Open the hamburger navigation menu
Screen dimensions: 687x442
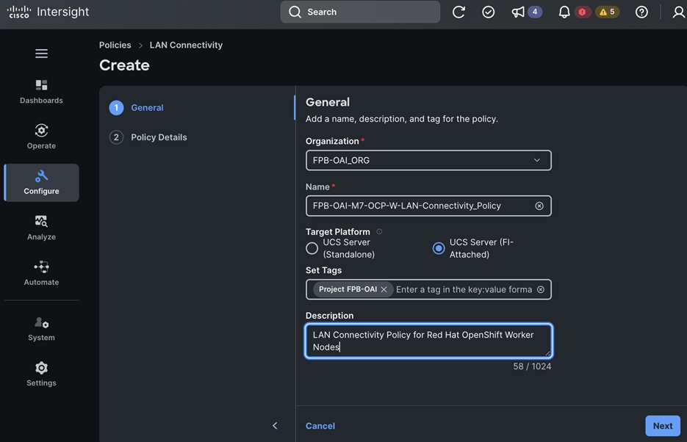(42, 54)
